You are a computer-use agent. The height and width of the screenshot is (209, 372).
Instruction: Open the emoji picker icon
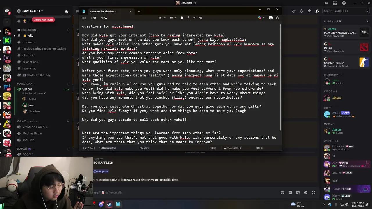click(x=306, y=192)
